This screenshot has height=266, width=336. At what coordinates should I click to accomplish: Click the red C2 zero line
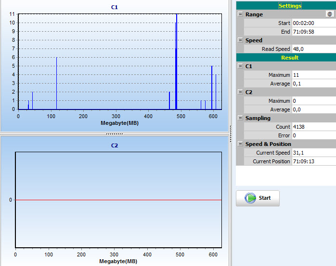pos(118,200)
